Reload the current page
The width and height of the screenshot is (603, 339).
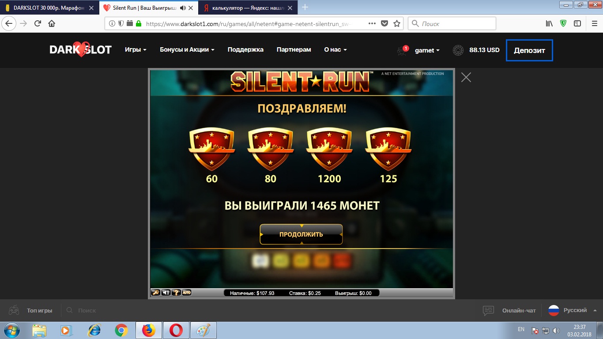coord(38,24)
